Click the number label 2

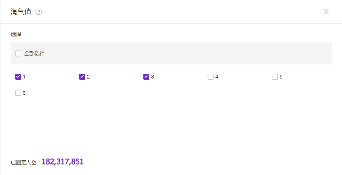tap(88, 77)
